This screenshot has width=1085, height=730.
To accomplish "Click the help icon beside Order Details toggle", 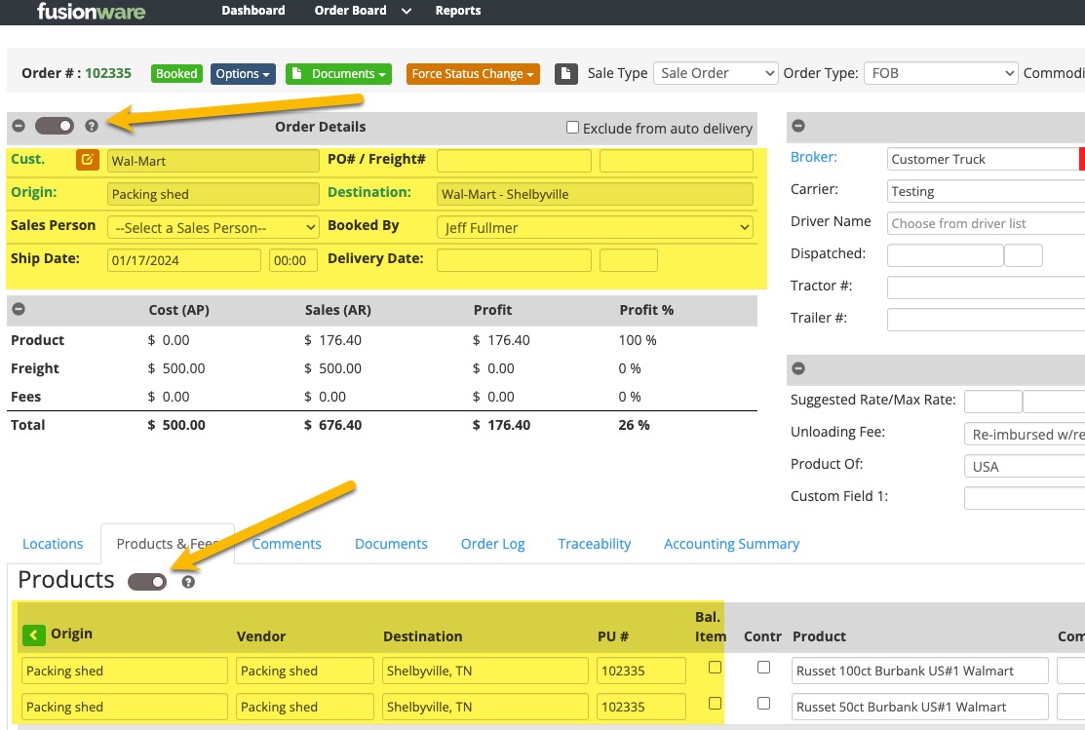I will click(92, 125).
